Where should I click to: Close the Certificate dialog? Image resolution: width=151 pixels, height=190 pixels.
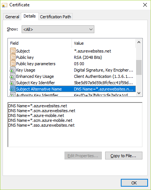145,5
